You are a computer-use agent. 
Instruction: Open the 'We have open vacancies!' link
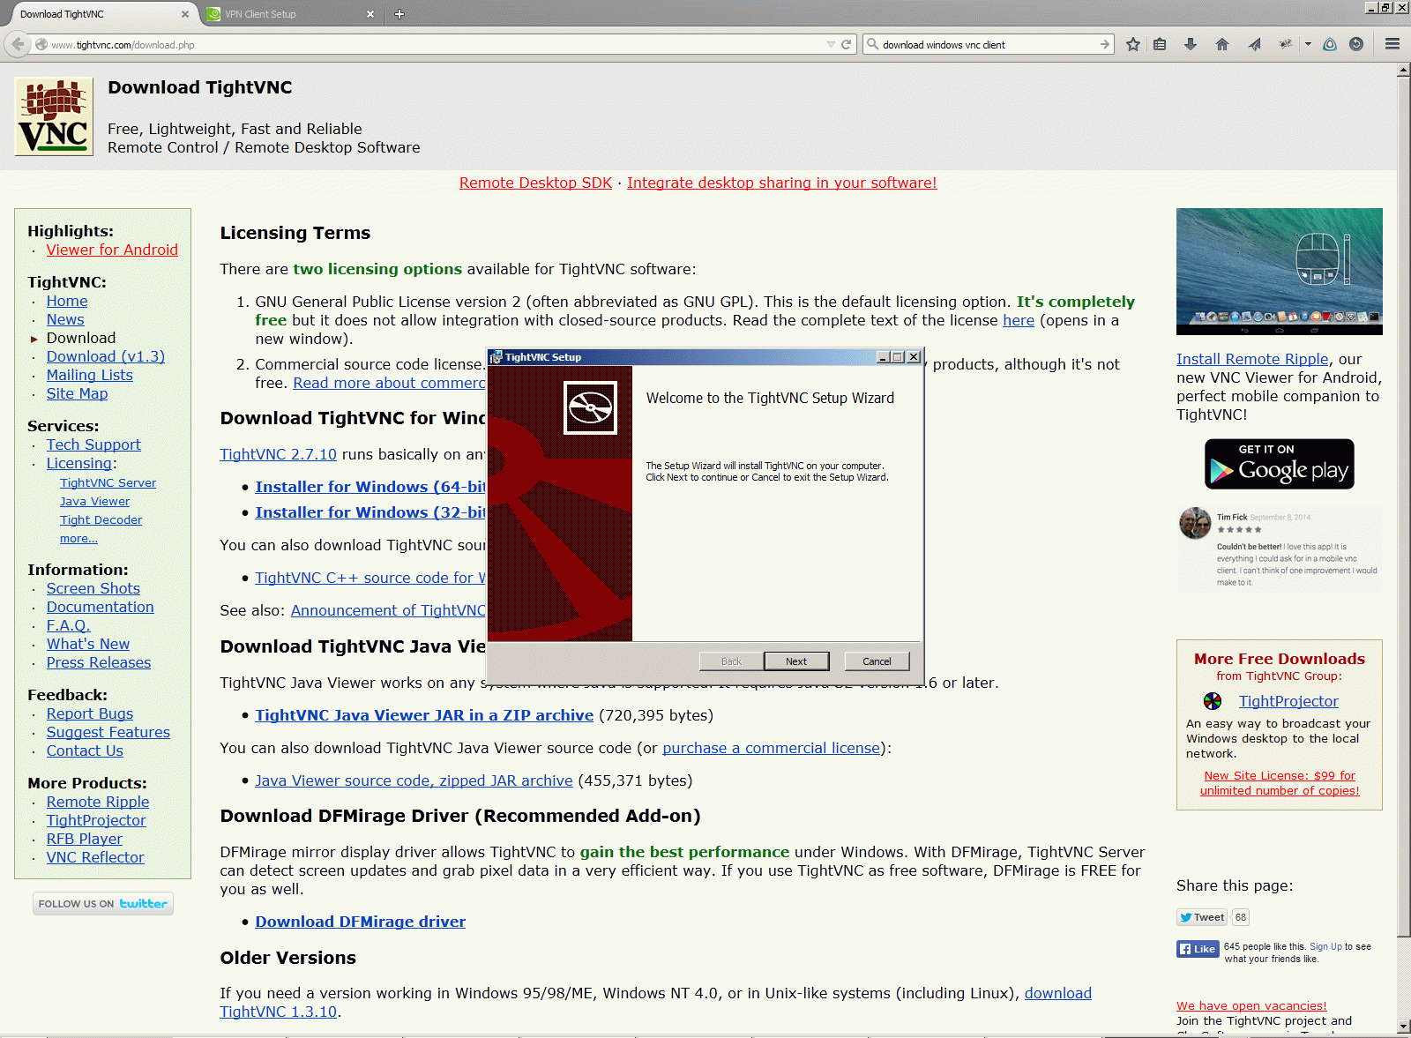[x=1251, y=1006]
